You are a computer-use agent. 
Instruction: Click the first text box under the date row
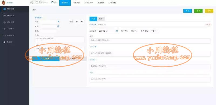[x=150, y=41]
